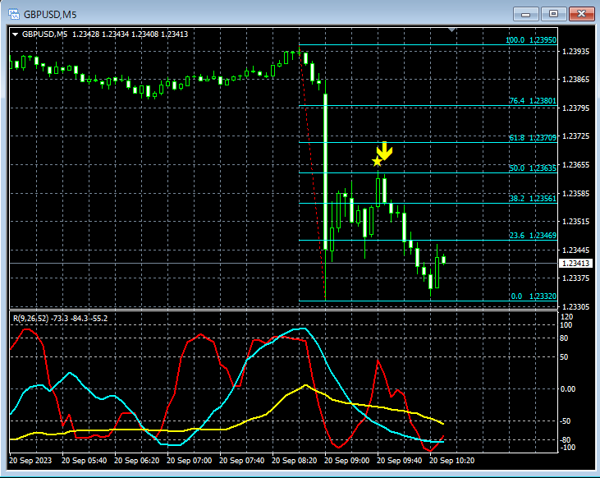Maximize the GBPUSD,M5 chart window
Screen dimensions: 600x478
pyautogui.click(x=553, y=14)
